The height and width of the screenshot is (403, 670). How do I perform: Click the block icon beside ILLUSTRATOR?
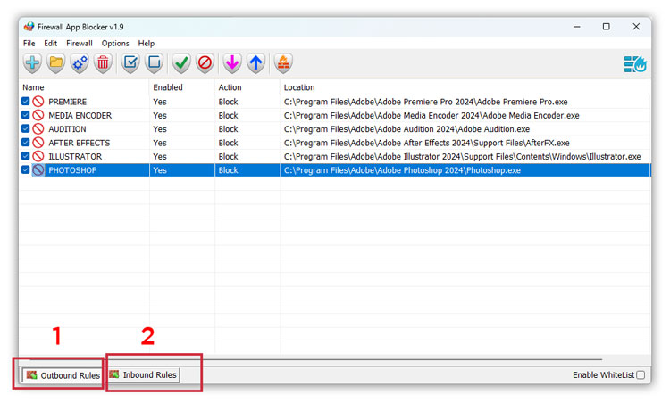(x=38, y=156)
